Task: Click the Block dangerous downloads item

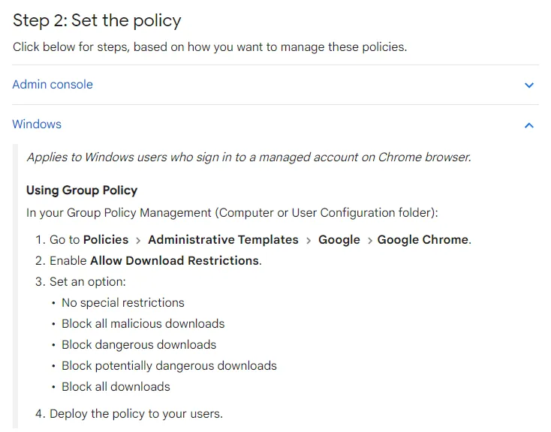Action: (139, 345)
